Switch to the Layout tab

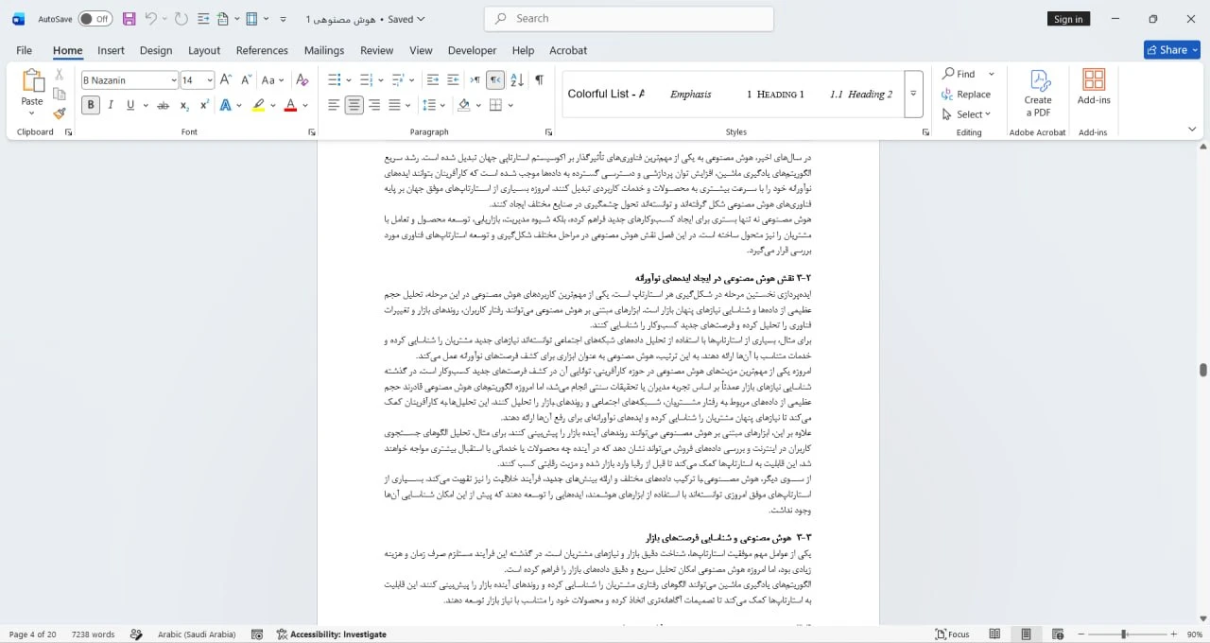coord(204,50)
